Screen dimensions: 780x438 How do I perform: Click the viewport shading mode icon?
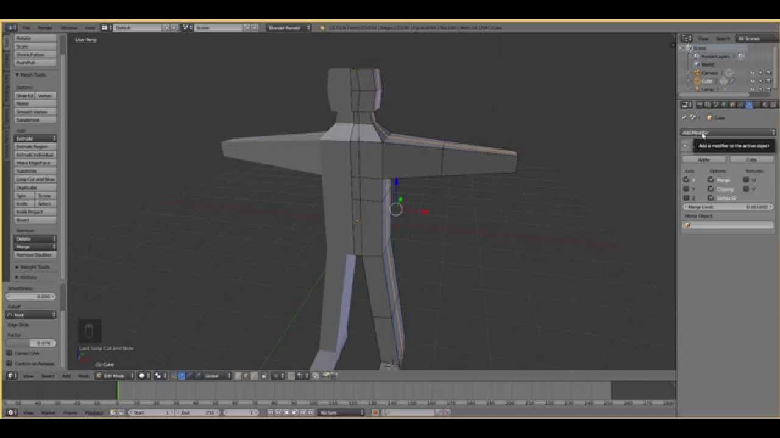coord(144,375)
